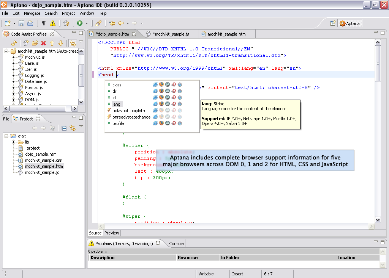Click the Aptana perspective button
Image resolution: width=389 pixels, height=278 pixels.
pyautogui.click(x=349, y=23)
